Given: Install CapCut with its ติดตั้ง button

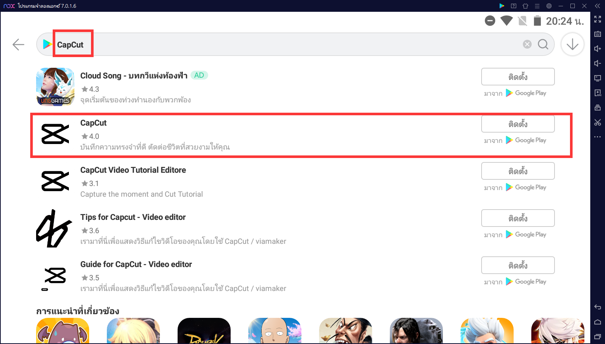Looking at the screenshot, I should pyautogui.click(x=518, y=124).
